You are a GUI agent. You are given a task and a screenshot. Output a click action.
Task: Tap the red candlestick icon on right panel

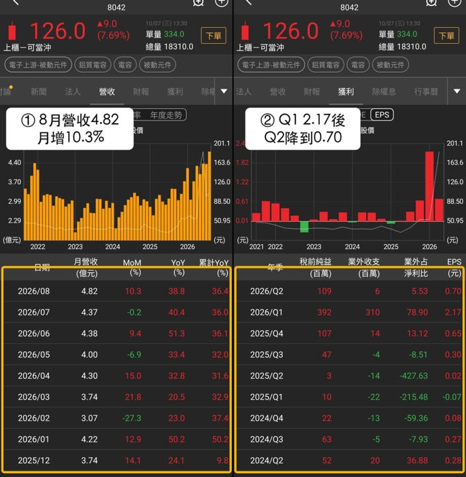(246, 30)
